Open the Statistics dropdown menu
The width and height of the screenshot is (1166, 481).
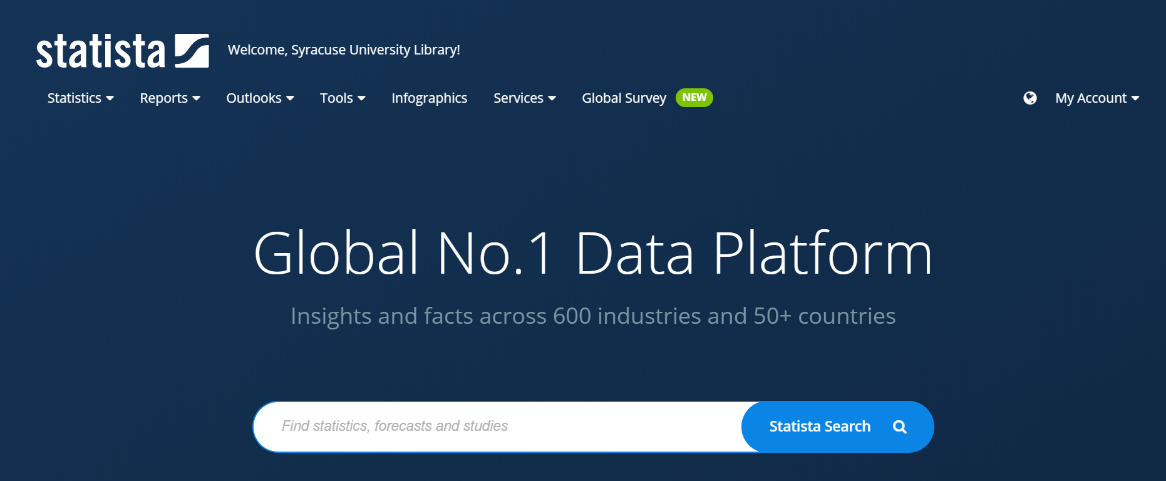81,98
